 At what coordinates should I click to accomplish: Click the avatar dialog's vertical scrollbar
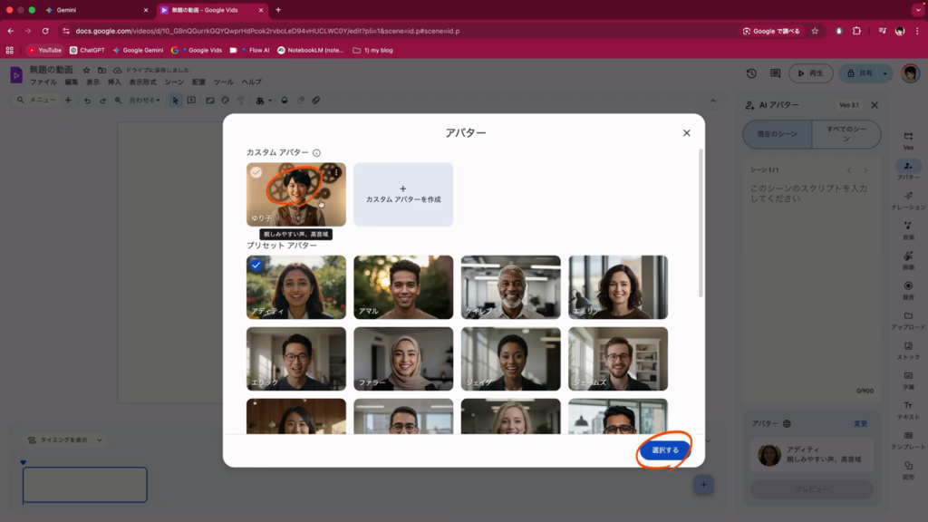(701, 227)
